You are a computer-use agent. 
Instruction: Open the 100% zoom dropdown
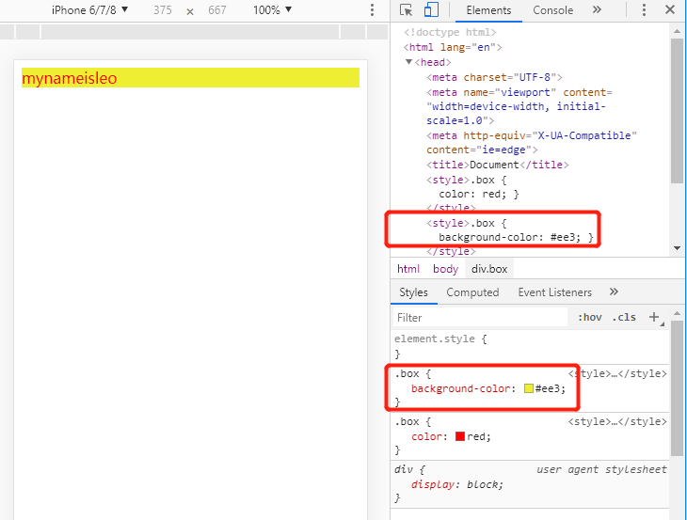coord(272,10)
